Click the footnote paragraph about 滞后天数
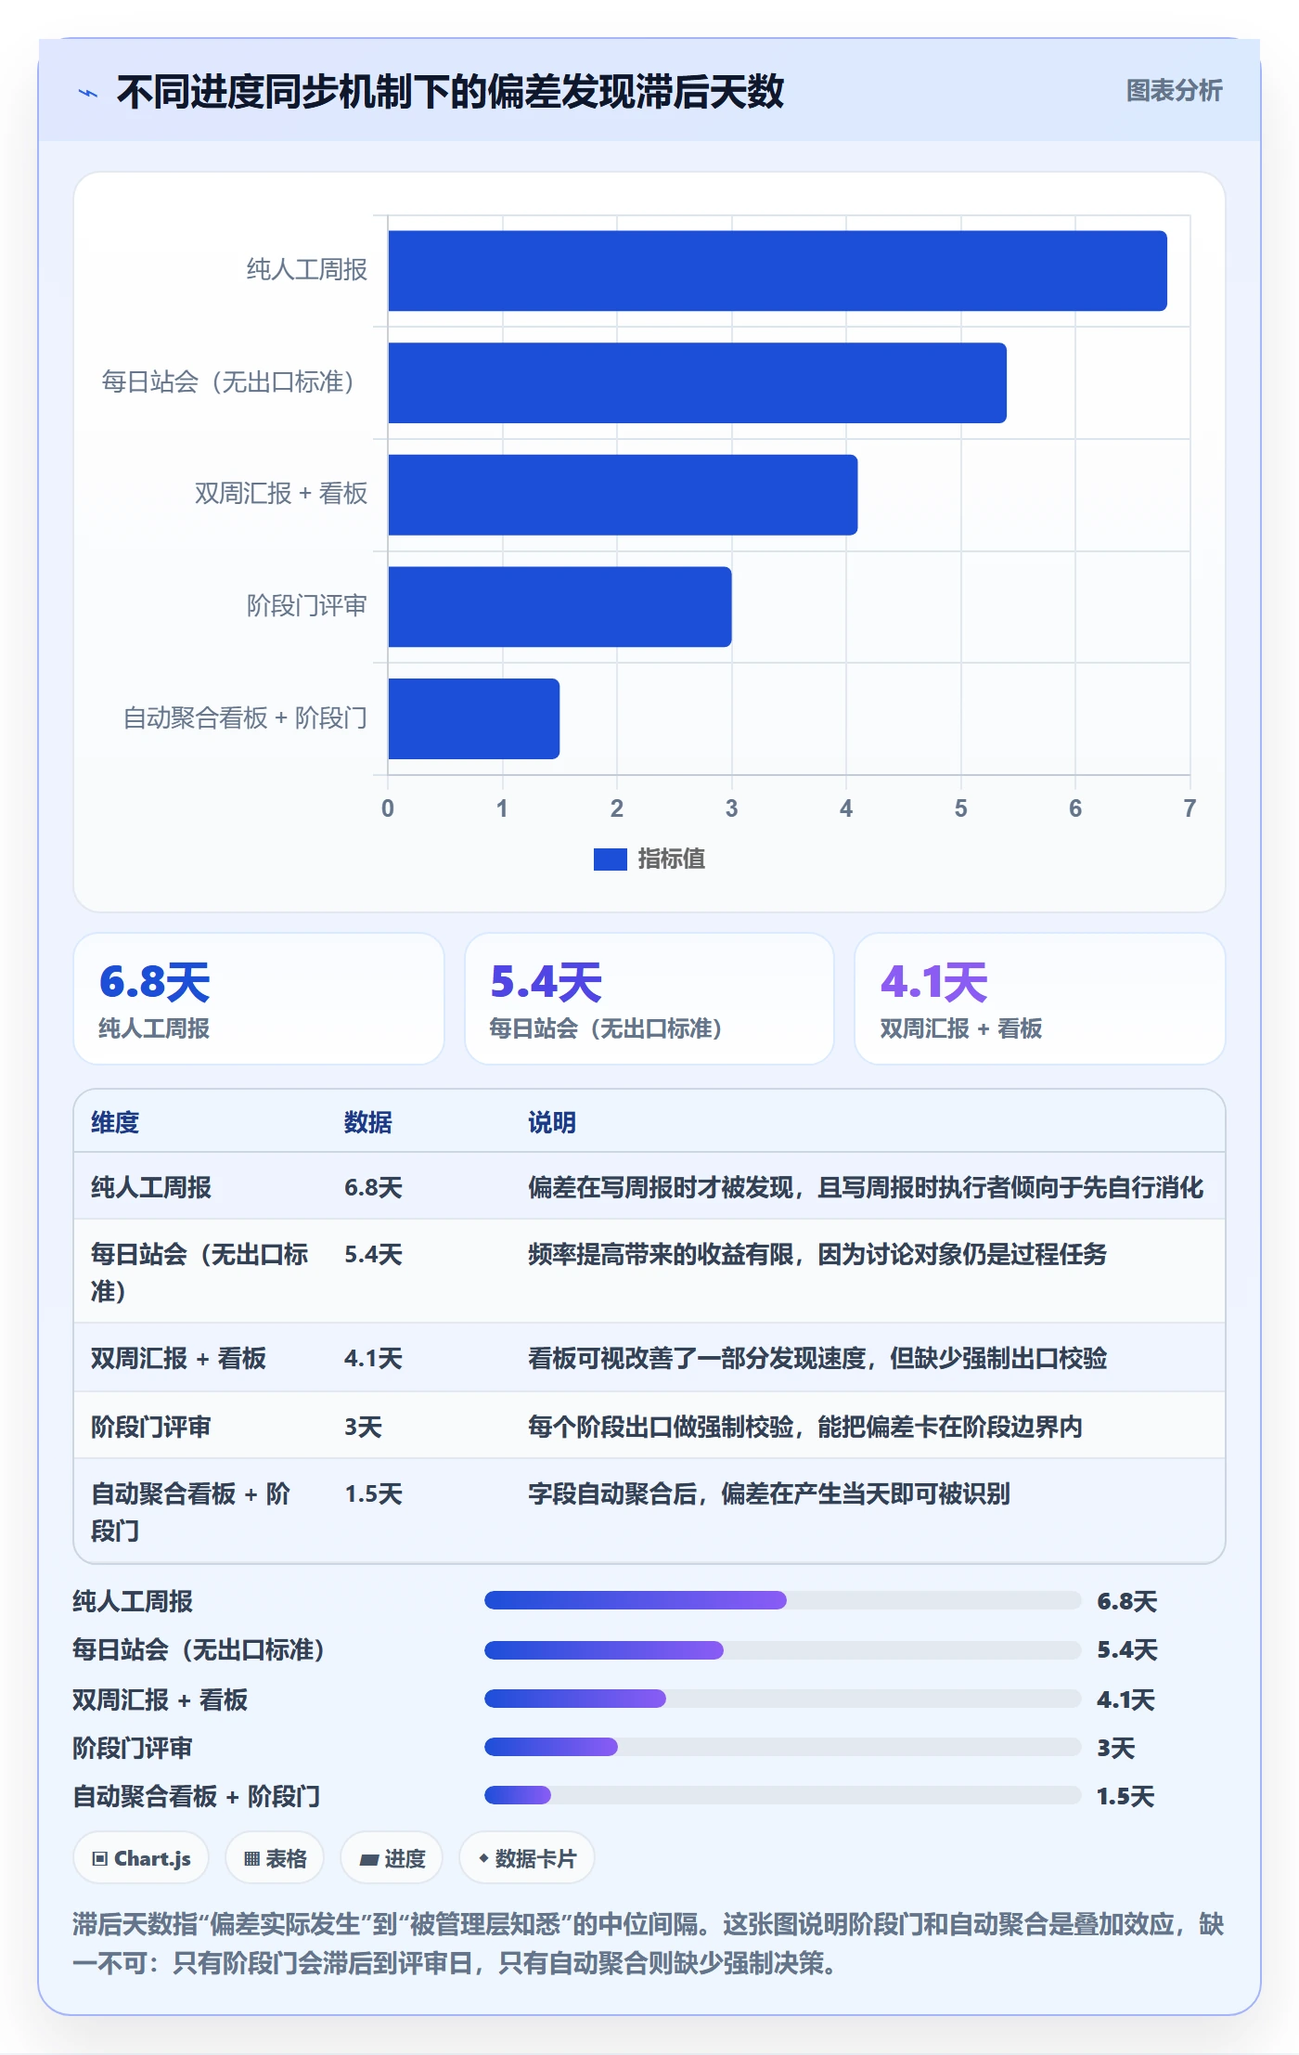Viewport: 1299px width, 2055px height. point(649,1944)
